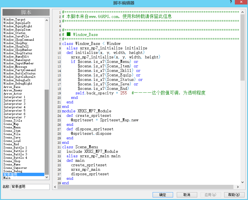The image size is (248, 200).
Task: Select the Window_DebugRight script
Action: (x=18, y=84)
